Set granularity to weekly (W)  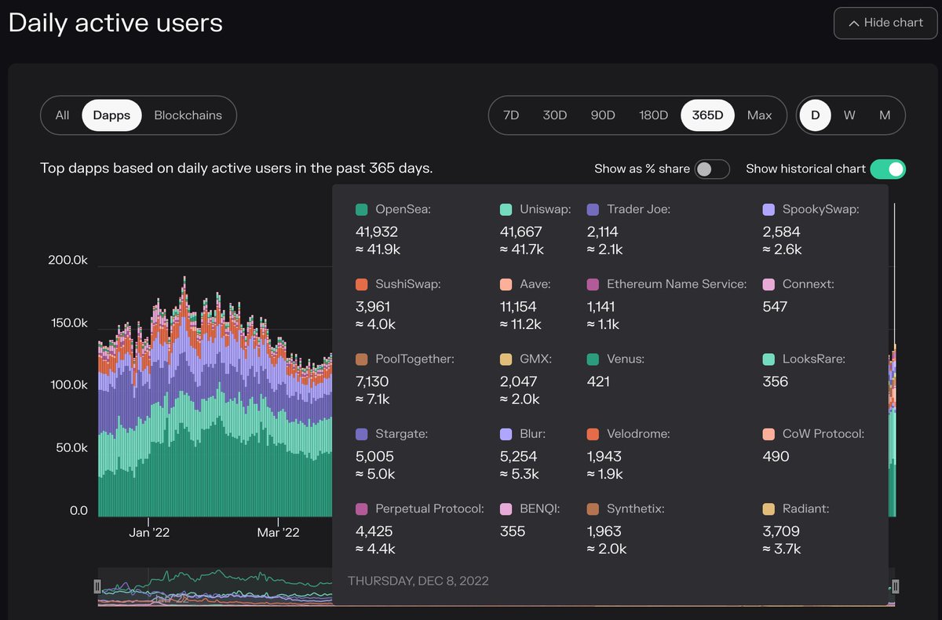pos(849,115)
